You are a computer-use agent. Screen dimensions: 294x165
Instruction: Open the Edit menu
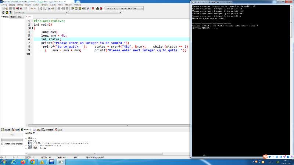click(12, 5)
